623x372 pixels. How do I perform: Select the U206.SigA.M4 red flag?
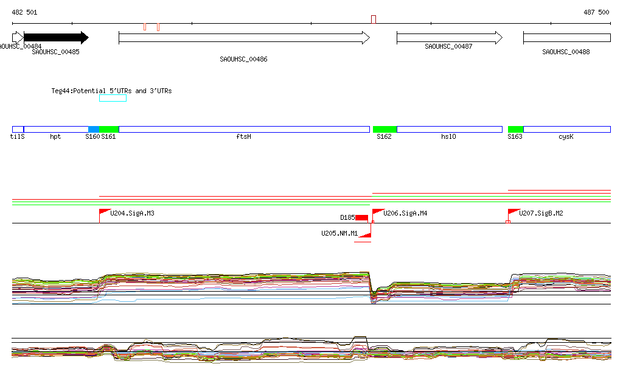tap(377, 212)
